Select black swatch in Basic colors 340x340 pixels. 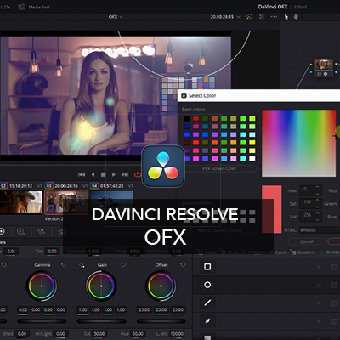186,118
